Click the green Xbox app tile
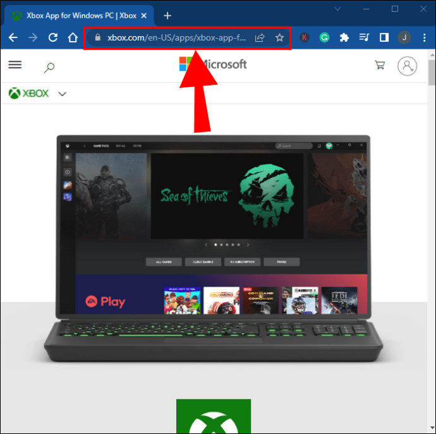 point(214,416)
